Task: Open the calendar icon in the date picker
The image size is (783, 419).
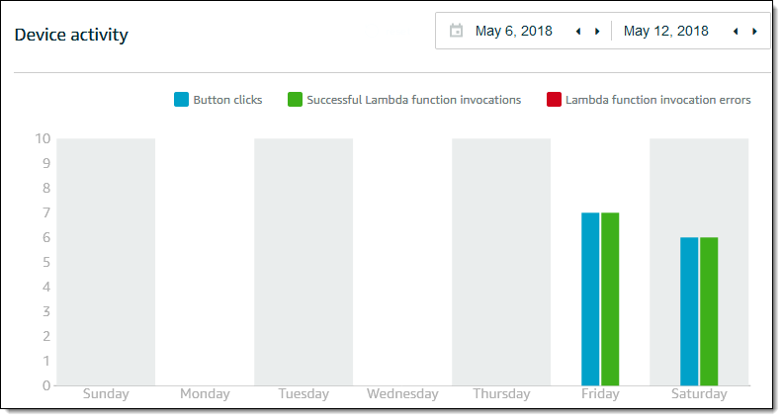Action: click(x=456, y=31)
